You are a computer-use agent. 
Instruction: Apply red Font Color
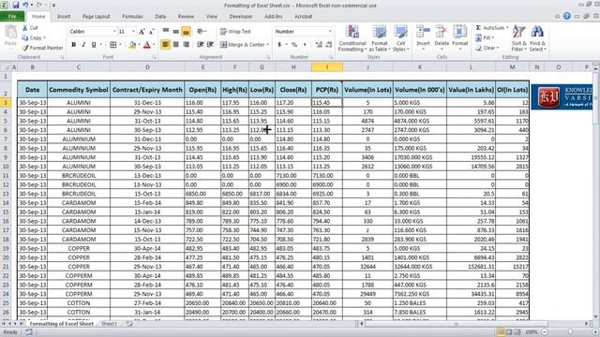click(x=147, y=45)
